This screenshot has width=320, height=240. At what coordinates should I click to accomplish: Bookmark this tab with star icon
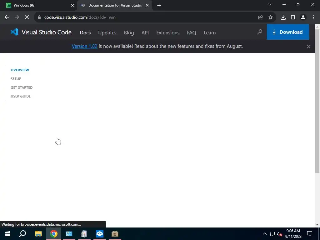tap(271, 17)
